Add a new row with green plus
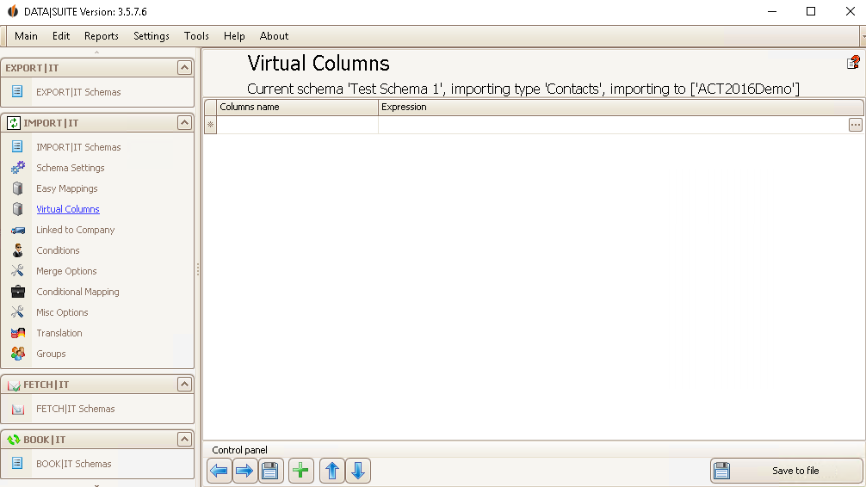The height and width of the screenshot is (487, 866). (x=301, y=471)
